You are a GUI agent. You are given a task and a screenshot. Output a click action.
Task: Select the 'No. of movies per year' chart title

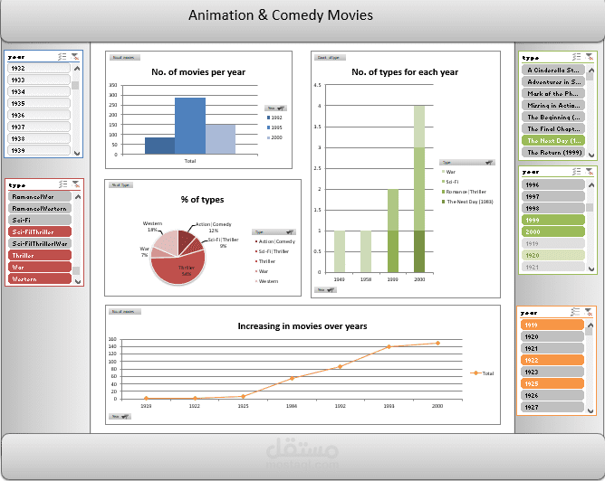click(198, 72)
